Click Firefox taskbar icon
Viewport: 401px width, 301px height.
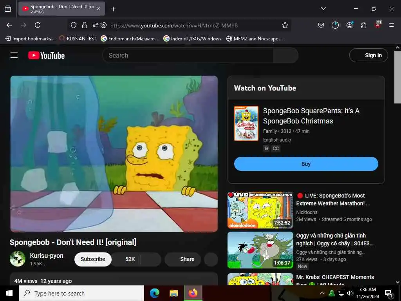[x=193, y=293]
